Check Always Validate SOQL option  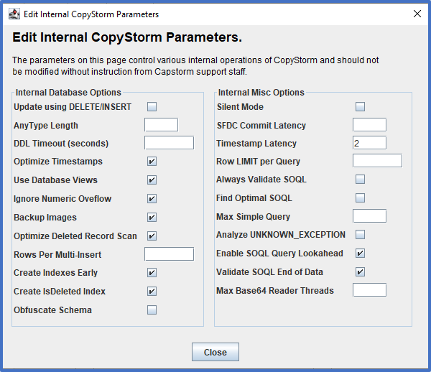360,179
